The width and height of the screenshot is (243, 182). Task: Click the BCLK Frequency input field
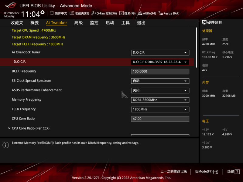[160, 72]
